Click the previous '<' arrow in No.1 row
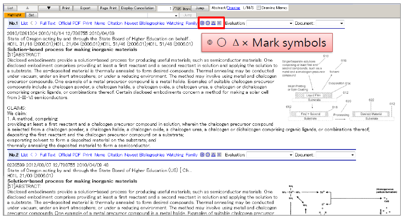The height and width of the screenshot is (220, 407). click(x=32, y=23)
